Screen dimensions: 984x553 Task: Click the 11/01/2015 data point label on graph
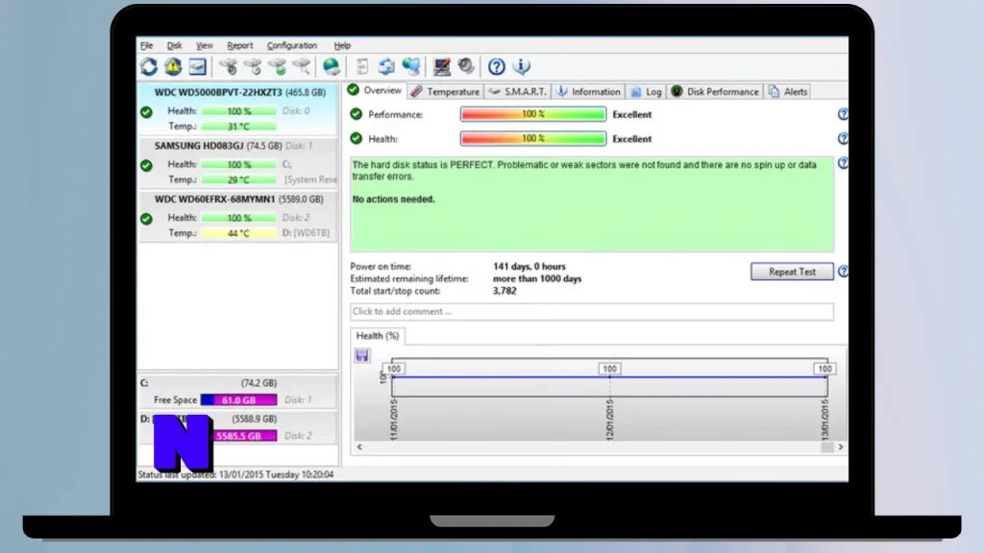(x=393, y=369)
